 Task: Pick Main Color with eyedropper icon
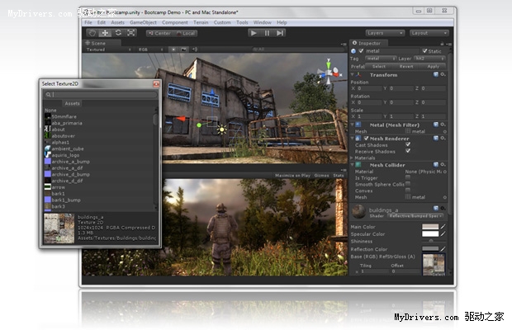(443, 227)
